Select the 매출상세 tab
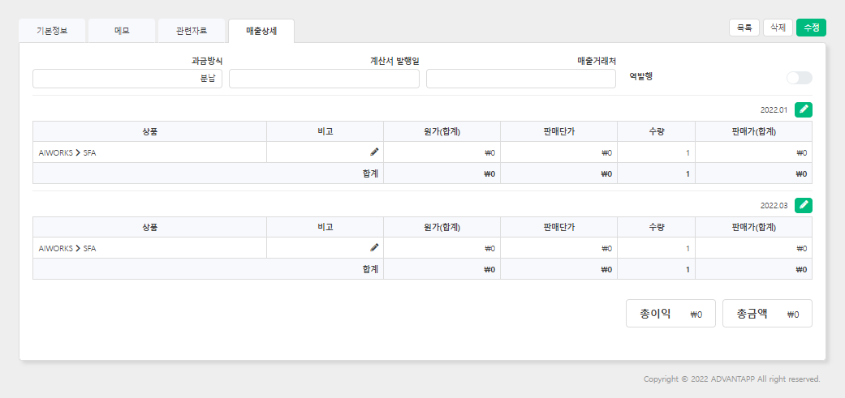Screen dimensions: 845x398 [x=261, y=31]
